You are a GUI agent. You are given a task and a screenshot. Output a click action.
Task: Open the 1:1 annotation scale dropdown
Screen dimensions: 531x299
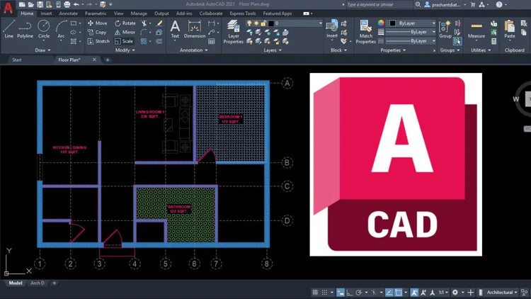[443, 292]
